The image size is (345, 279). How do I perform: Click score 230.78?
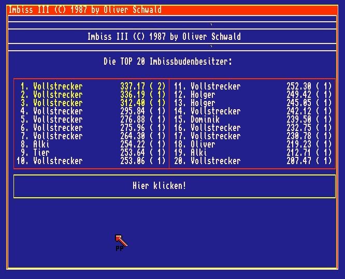point(299,136)
